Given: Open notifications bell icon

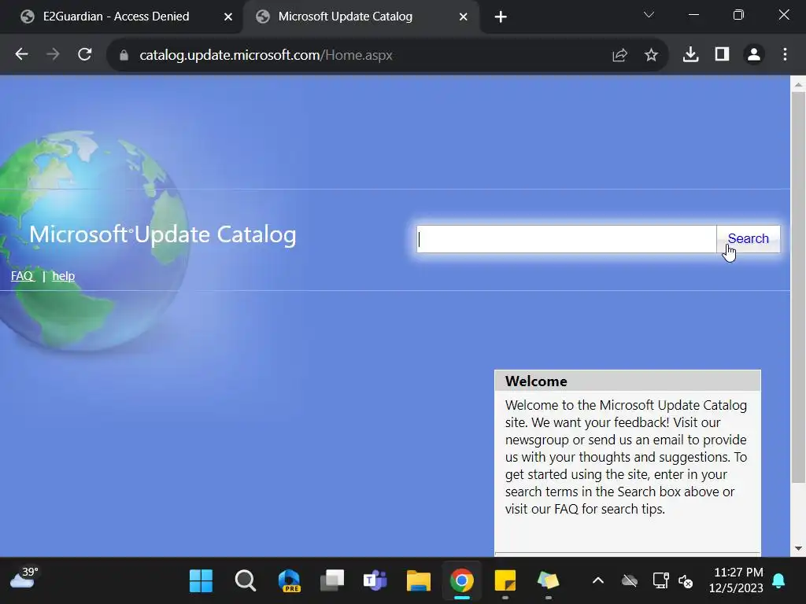Looking at the screenshot, I should click(x=778, y=581).
